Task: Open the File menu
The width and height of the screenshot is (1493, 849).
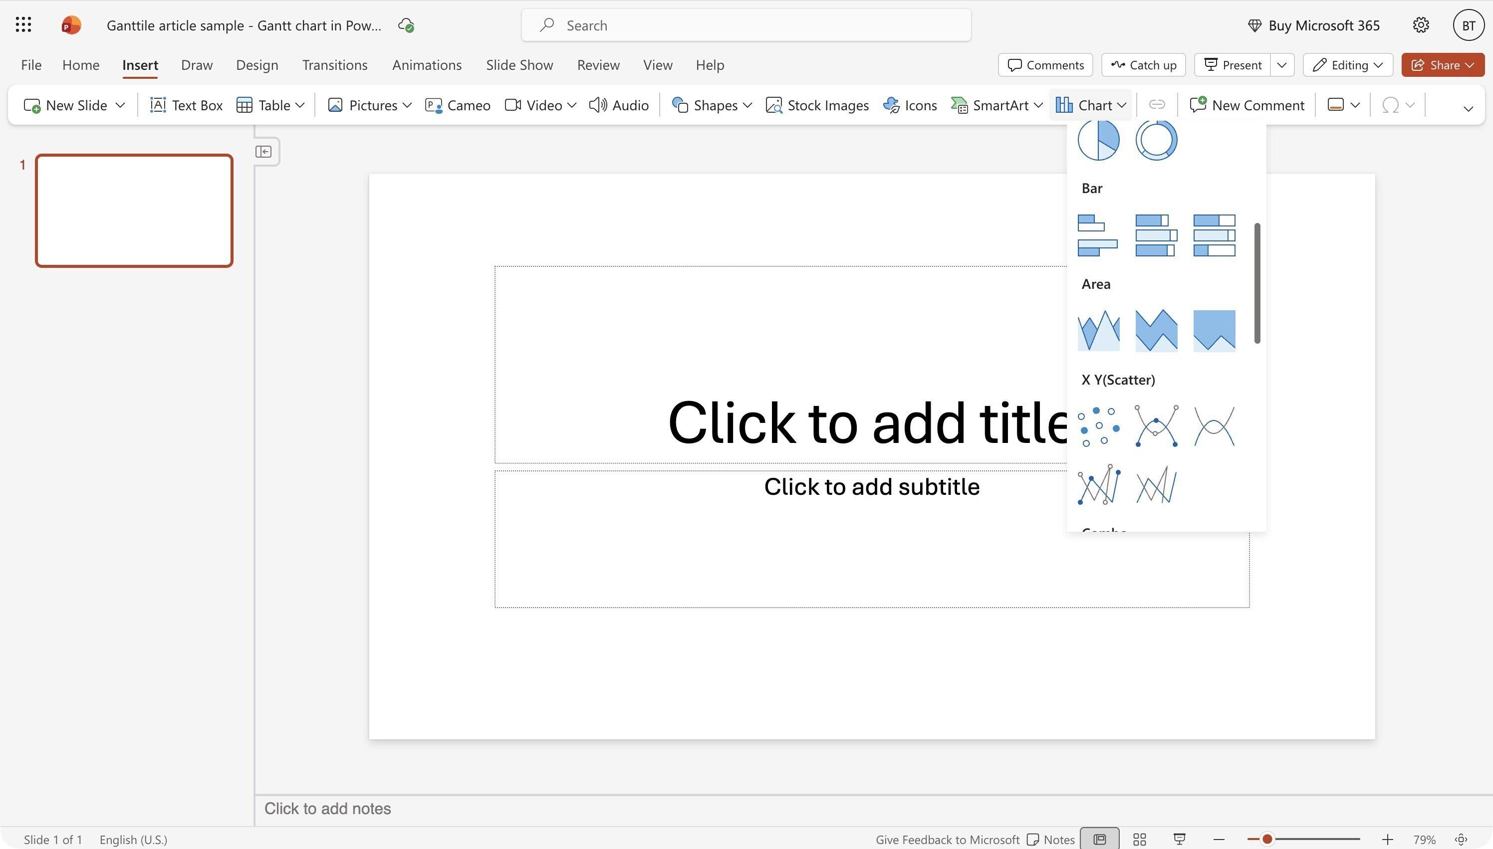Action: 31,65
